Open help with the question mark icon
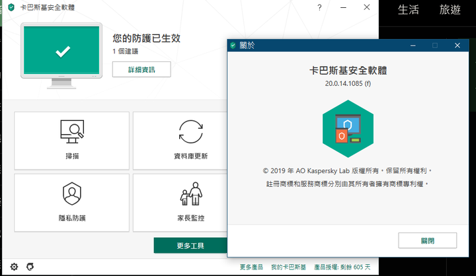 (319, 7)
